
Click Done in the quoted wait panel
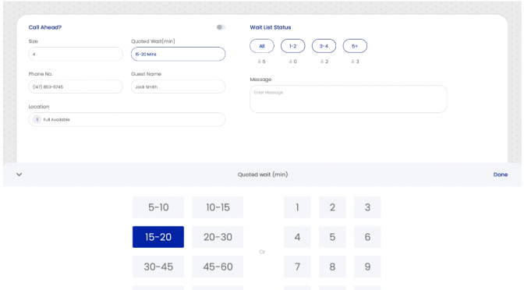point(501,175)
